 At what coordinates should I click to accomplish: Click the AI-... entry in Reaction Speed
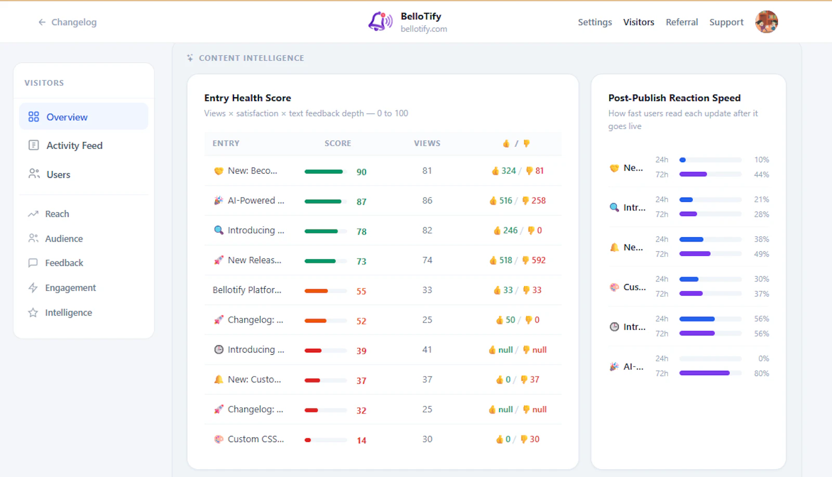[x=633, y=367]
